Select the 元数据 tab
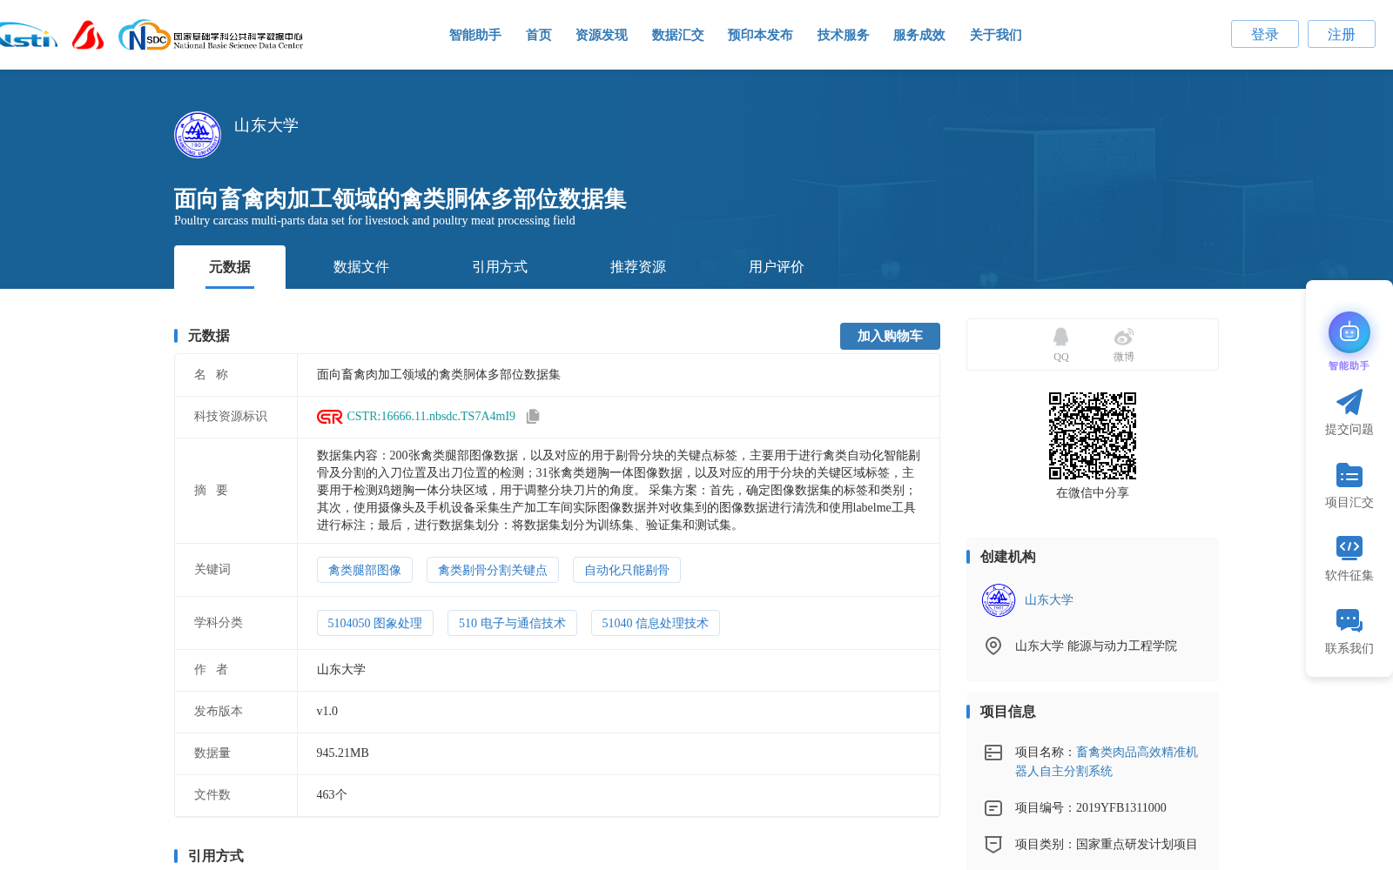The height and width of the screenshot is (870, 1393). [230, 267]
